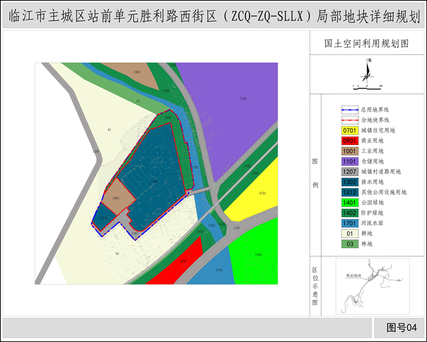Image resolution: width=427 pixels, height=342 pixels.
Task: Click the 图号04 sheet number box
Action: 402,327
